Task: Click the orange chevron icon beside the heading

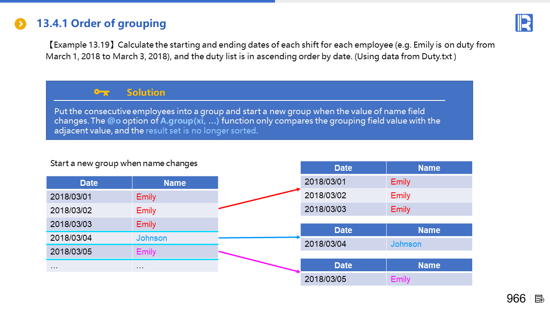Action: pos(21,24)
